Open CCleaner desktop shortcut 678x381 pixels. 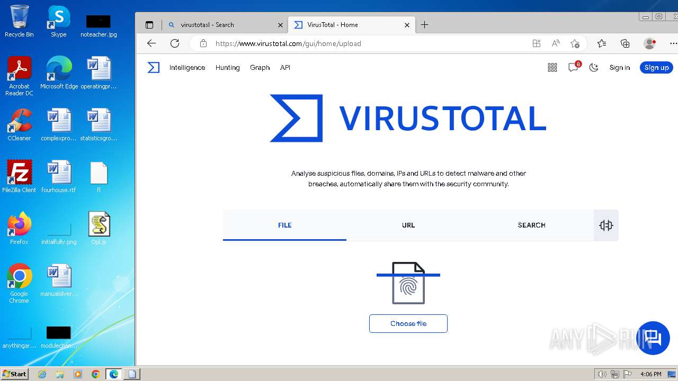click(19, 125)
